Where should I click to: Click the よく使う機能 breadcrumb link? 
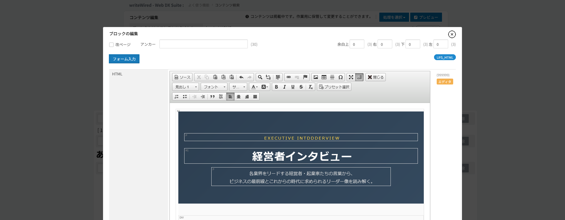tap(199, 5)
